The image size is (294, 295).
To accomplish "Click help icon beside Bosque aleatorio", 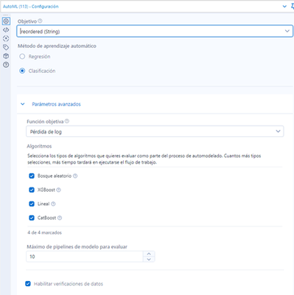I will [75, 176].
